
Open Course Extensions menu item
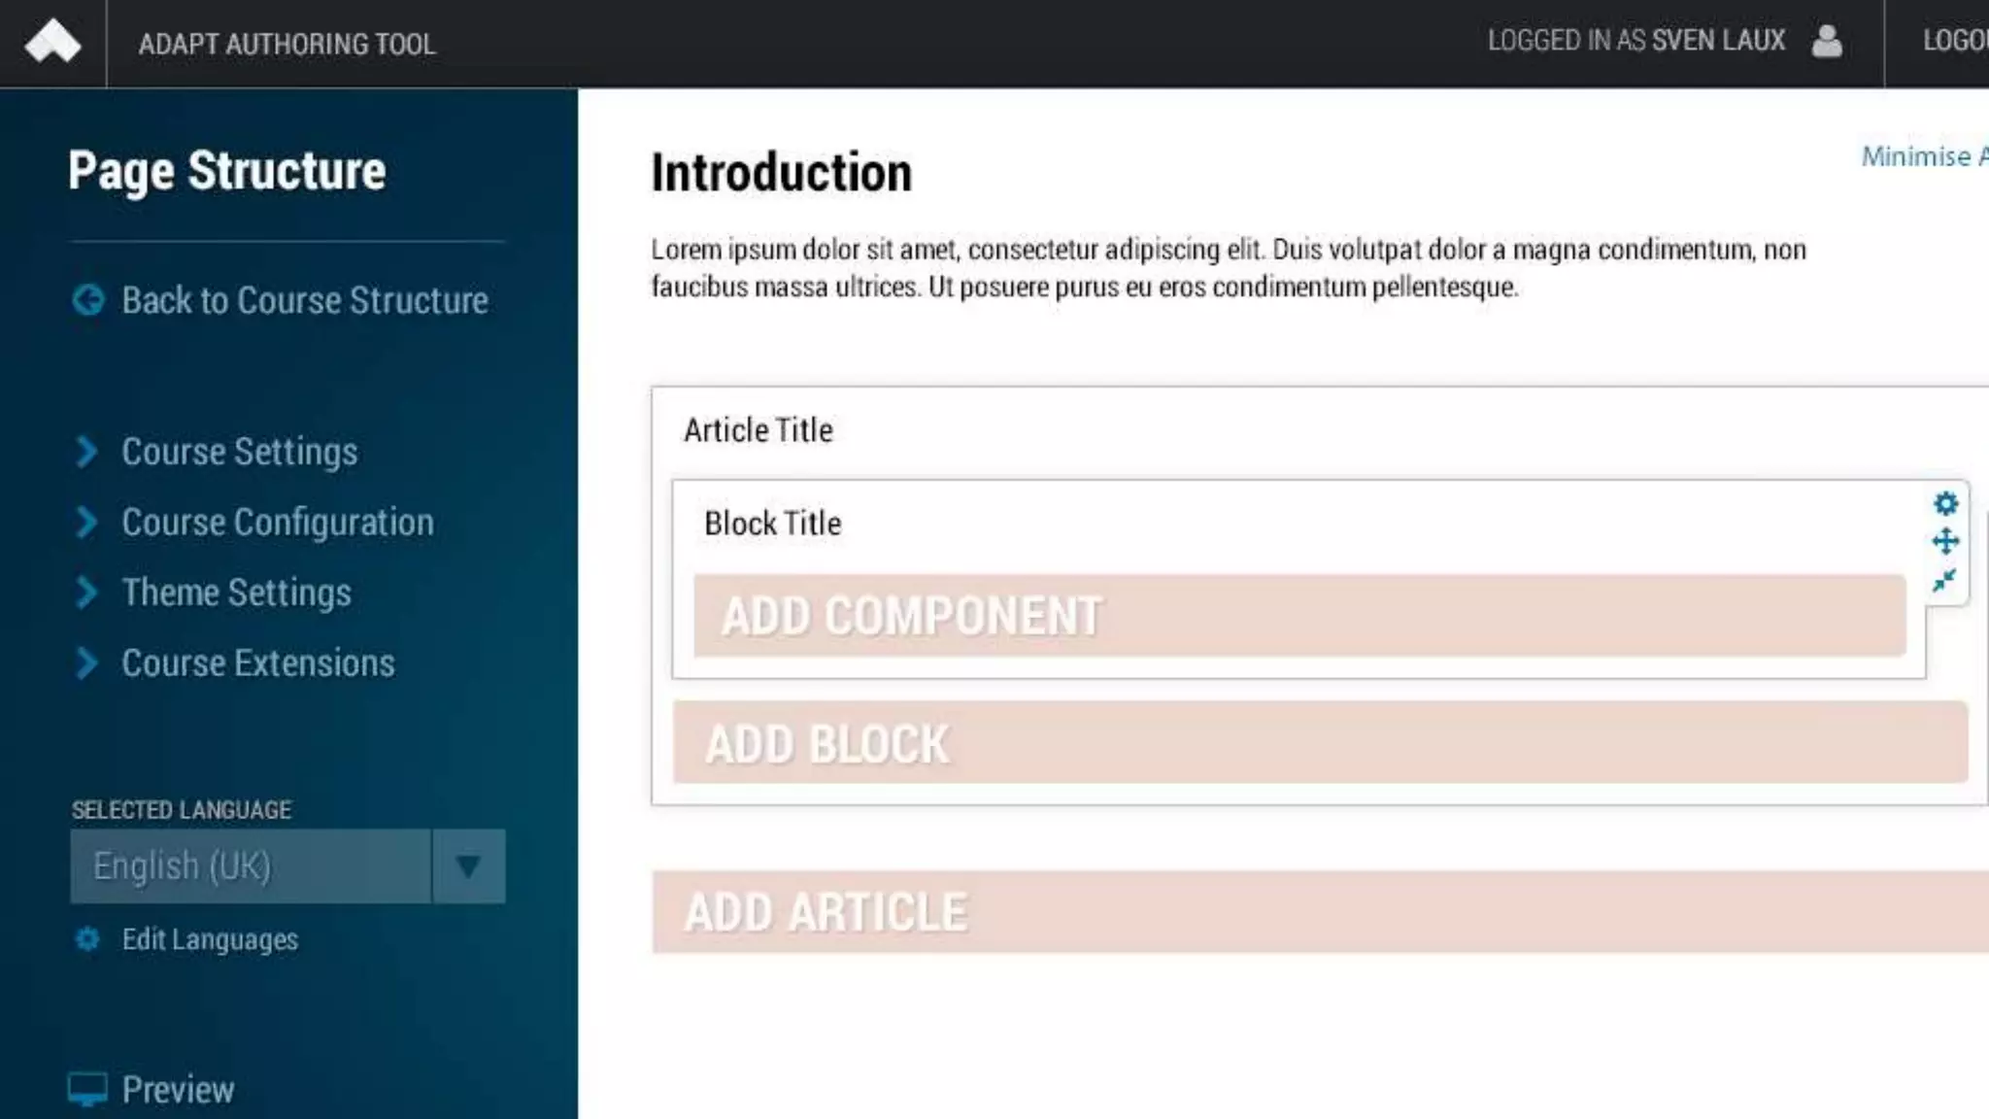pos(257,663)
